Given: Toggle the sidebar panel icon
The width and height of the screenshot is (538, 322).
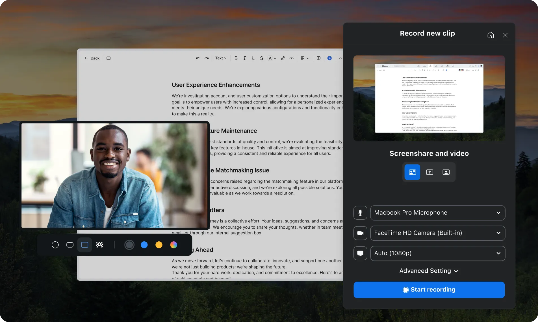Looking at the screenshot, I should (109, 58).
